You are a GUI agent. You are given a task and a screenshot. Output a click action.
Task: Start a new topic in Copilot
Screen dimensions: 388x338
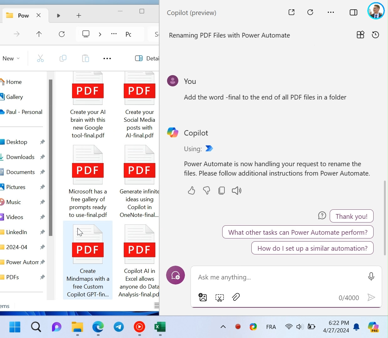coord(176,275)
